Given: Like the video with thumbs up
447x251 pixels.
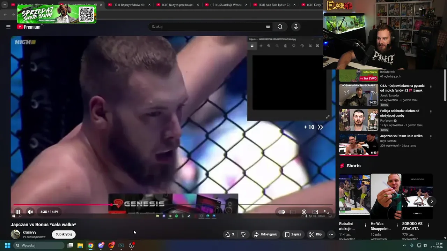Looking at the screenshot, I should pyautogui.click(x=230, y=234).
